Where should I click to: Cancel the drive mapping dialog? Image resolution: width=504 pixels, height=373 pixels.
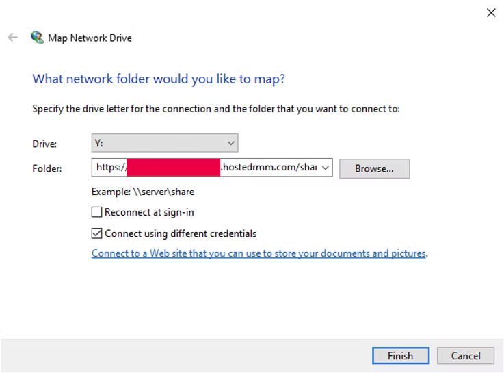tap(466, 356)
